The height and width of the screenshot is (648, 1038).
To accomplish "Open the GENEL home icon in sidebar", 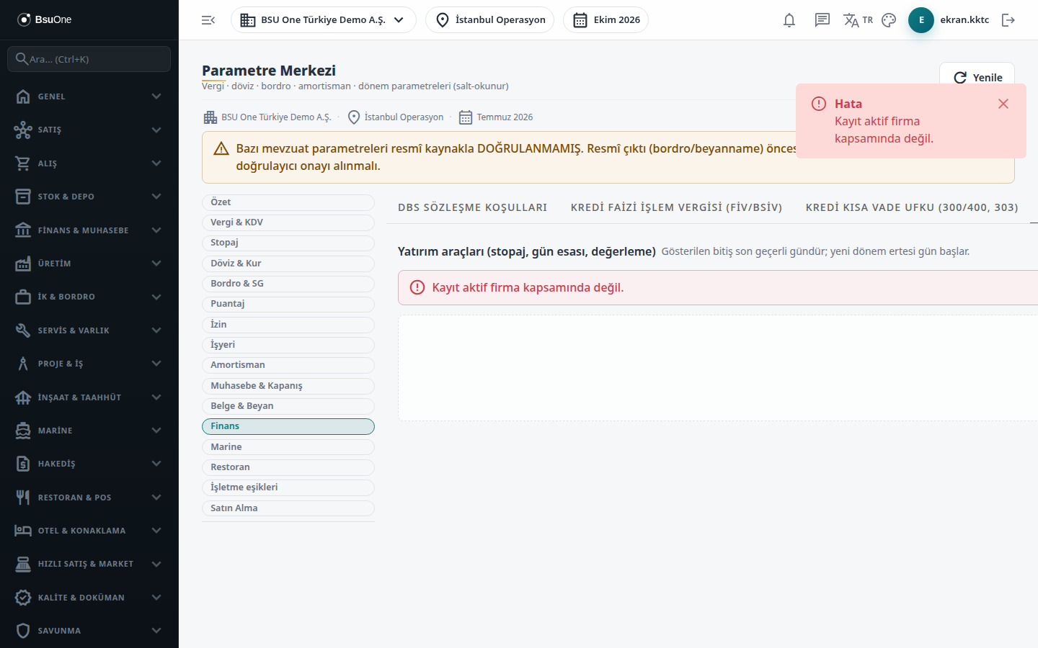I will pos(23,96).
